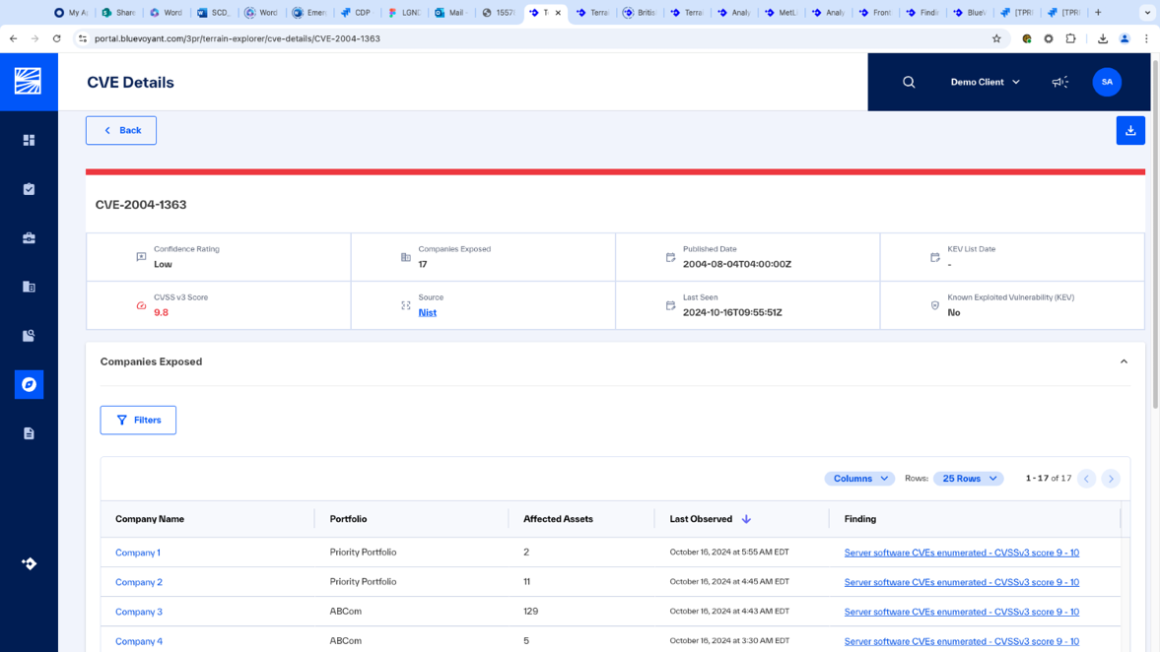
Task: Open a new browser tab
Action: tap(1098, 13)
